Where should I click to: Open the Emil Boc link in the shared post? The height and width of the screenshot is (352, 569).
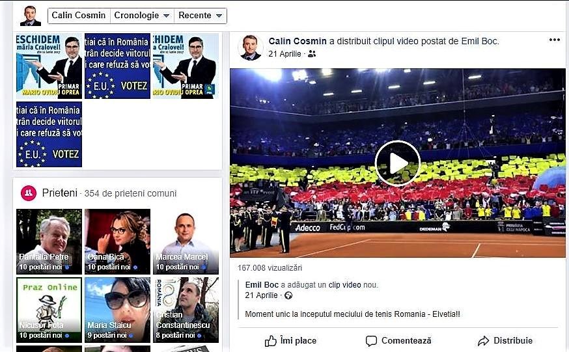(x=262, y=284)
